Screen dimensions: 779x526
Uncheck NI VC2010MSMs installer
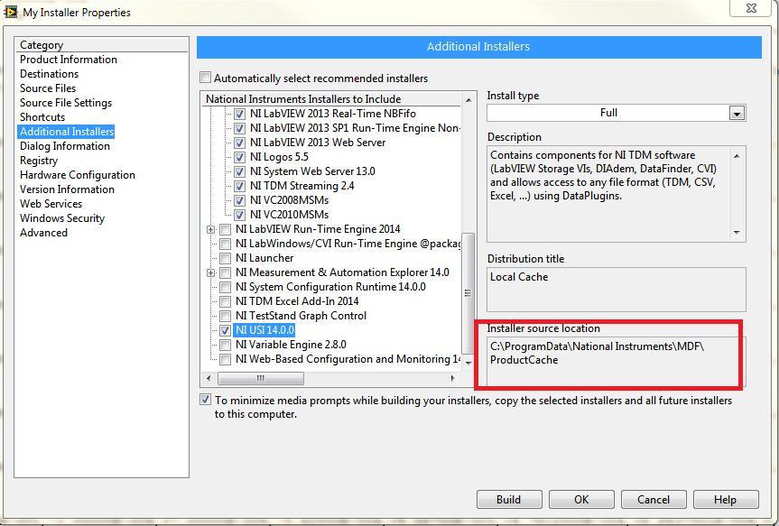pyautogui.click(x=239, y=215)
